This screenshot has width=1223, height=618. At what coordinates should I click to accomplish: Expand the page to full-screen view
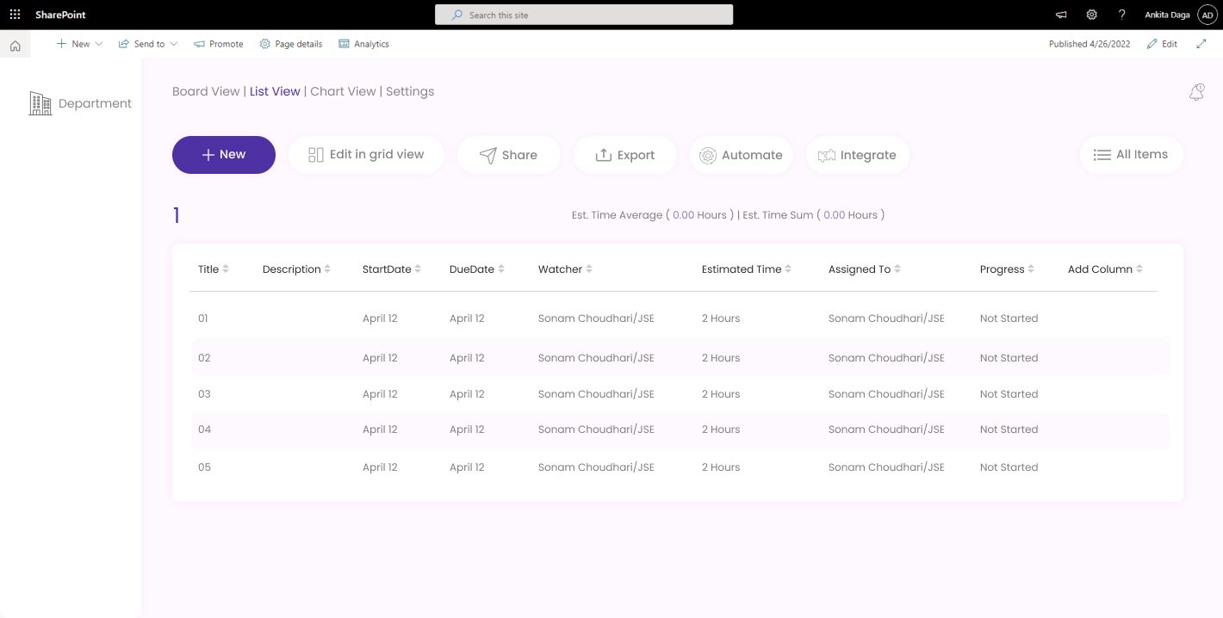click(x=1201, y=44)
